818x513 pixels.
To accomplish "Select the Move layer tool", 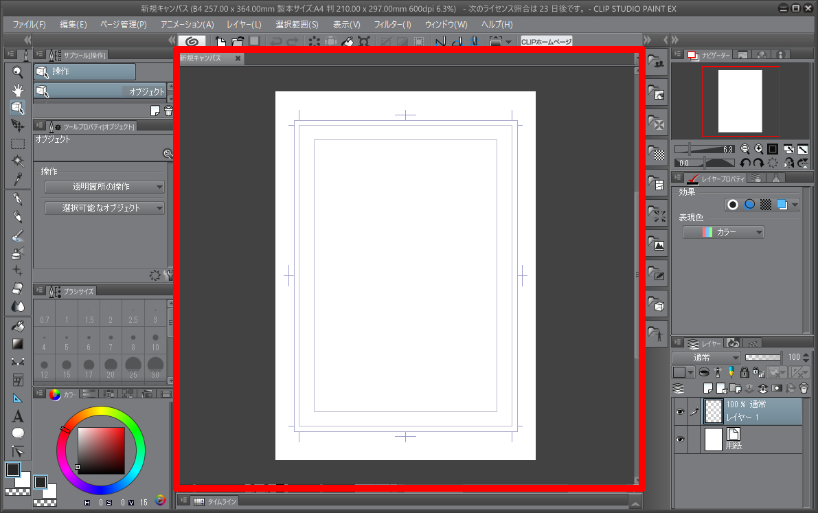I will tap(18, 125).
